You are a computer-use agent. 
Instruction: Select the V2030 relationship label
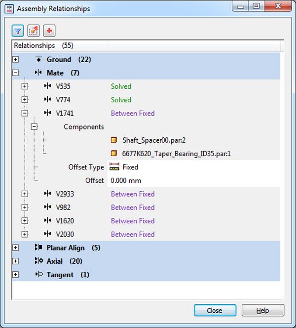65,234
